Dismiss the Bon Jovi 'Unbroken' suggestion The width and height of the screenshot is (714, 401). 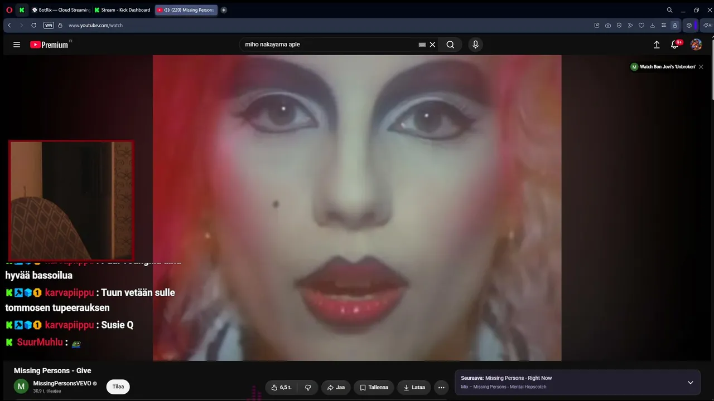pos(701,67)
